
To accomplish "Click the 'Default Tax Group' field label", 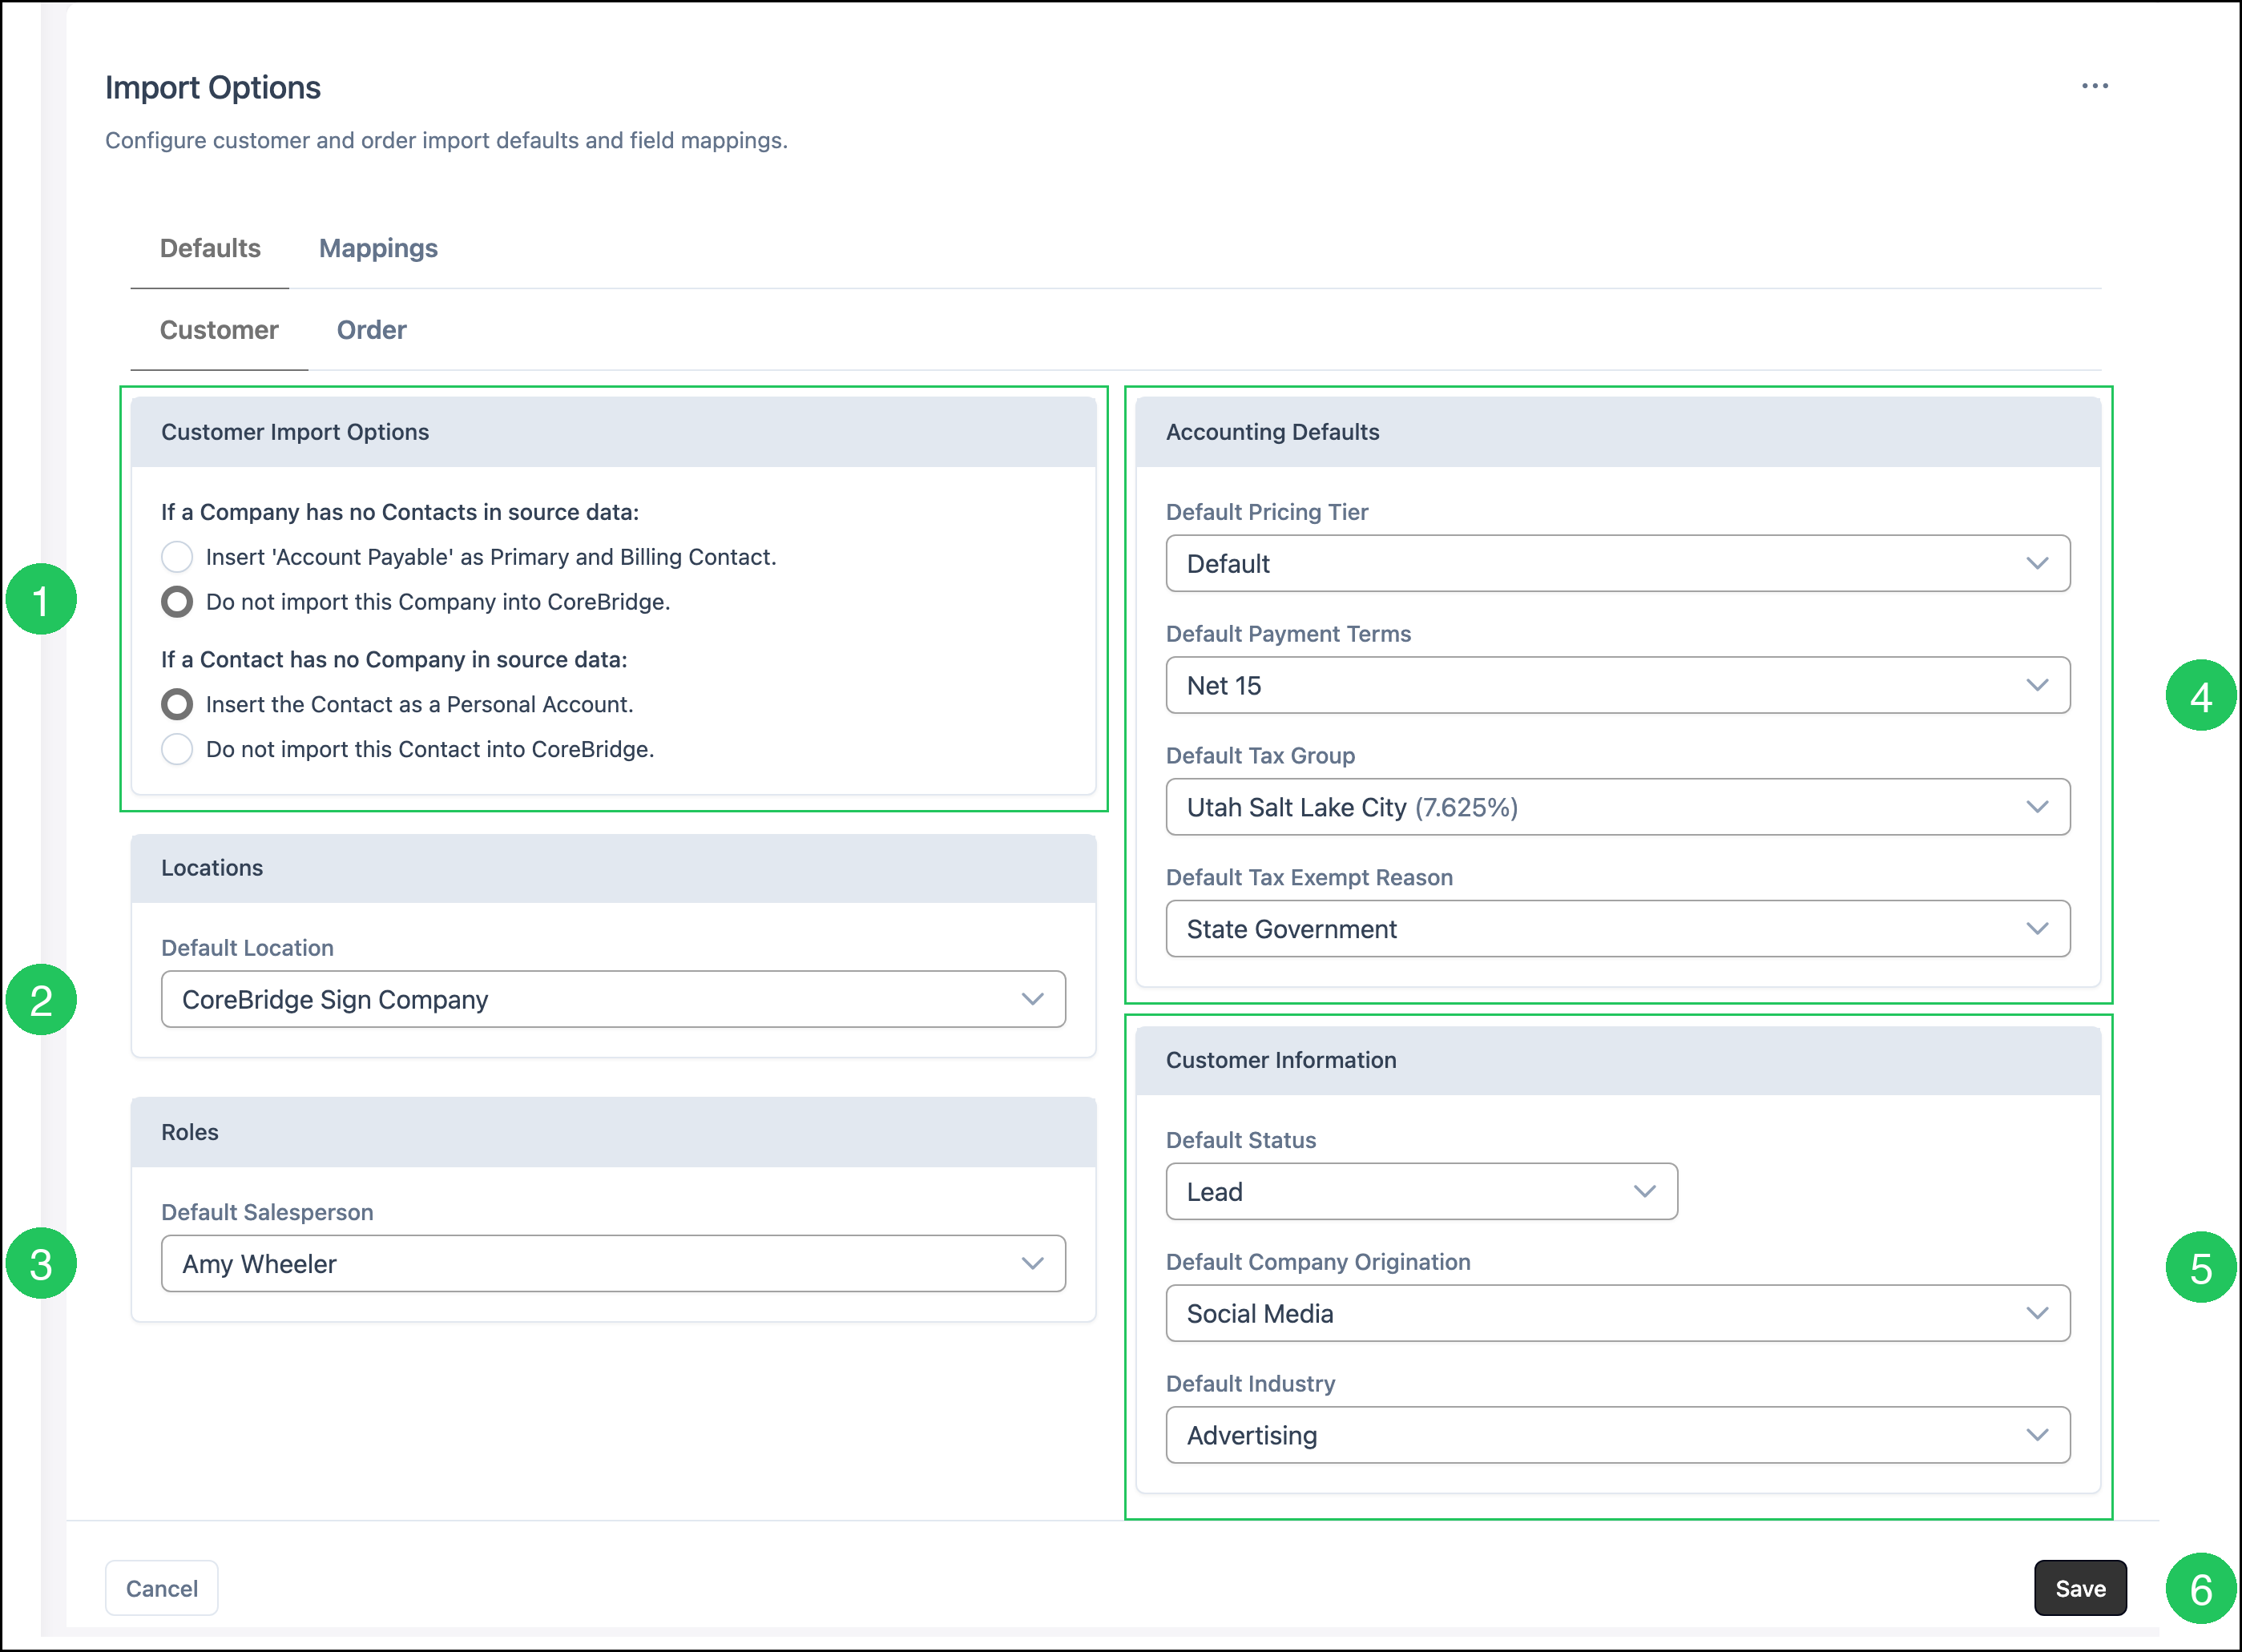I will point(1260,756).
